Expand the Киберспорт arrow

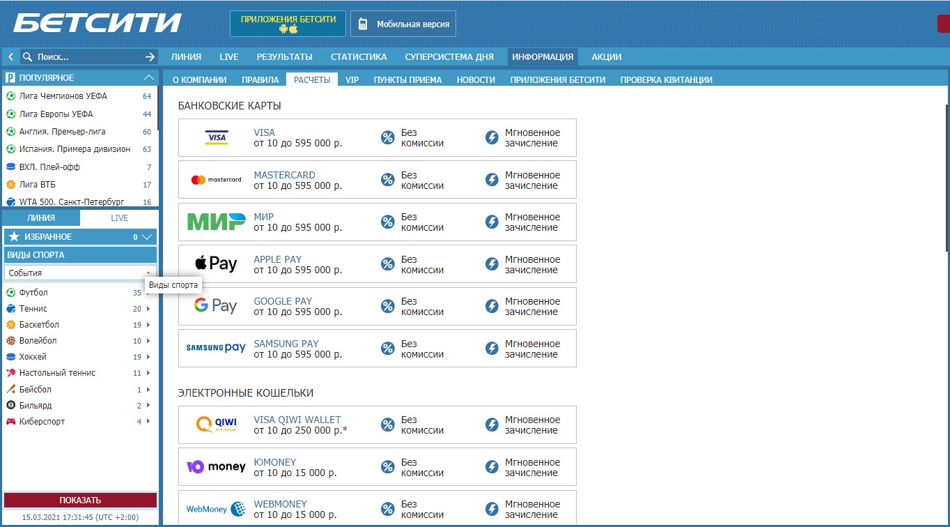[148, 422]
